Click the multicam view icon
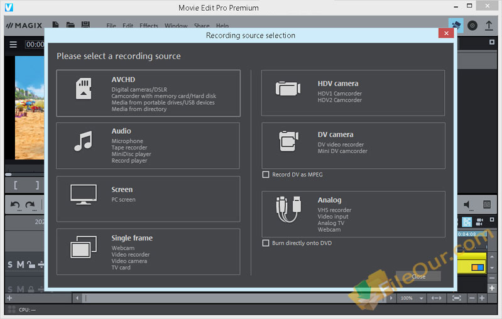 pos(479,222)
